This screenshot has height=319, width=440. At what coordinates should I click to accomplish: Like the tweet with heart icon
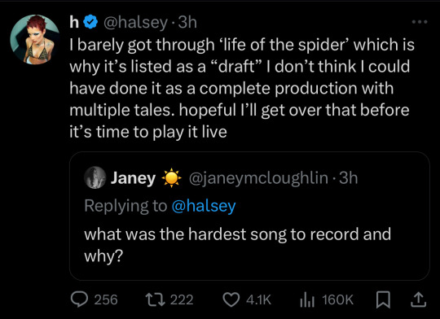[x=231, y=299]
